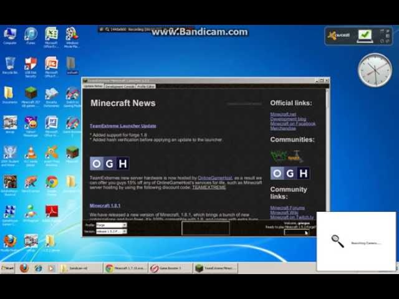Open the Computer desktop icon
Viewport: 399px width, 299px height.
pyautogui.click(x=10, y=37)
